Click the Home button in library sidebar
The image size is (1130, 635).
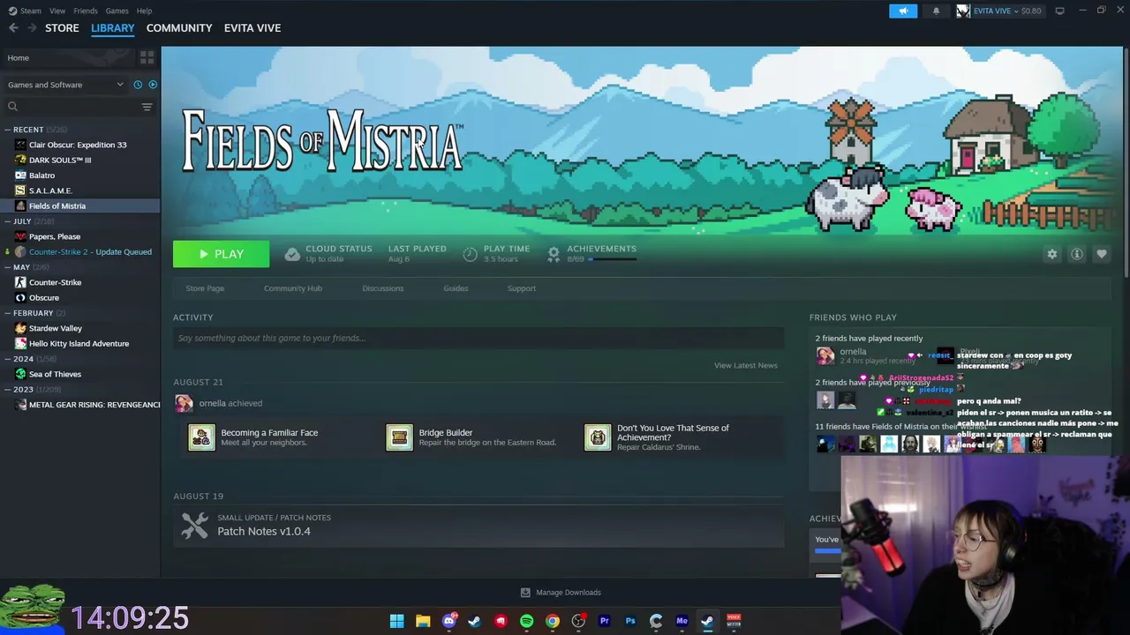[66, 57]
